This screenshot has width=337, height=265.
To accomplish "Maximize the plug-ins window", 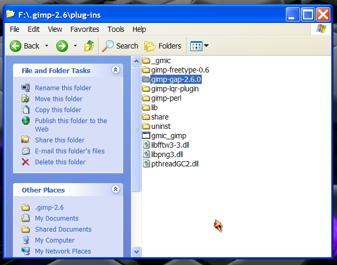I will coord(308,15).
